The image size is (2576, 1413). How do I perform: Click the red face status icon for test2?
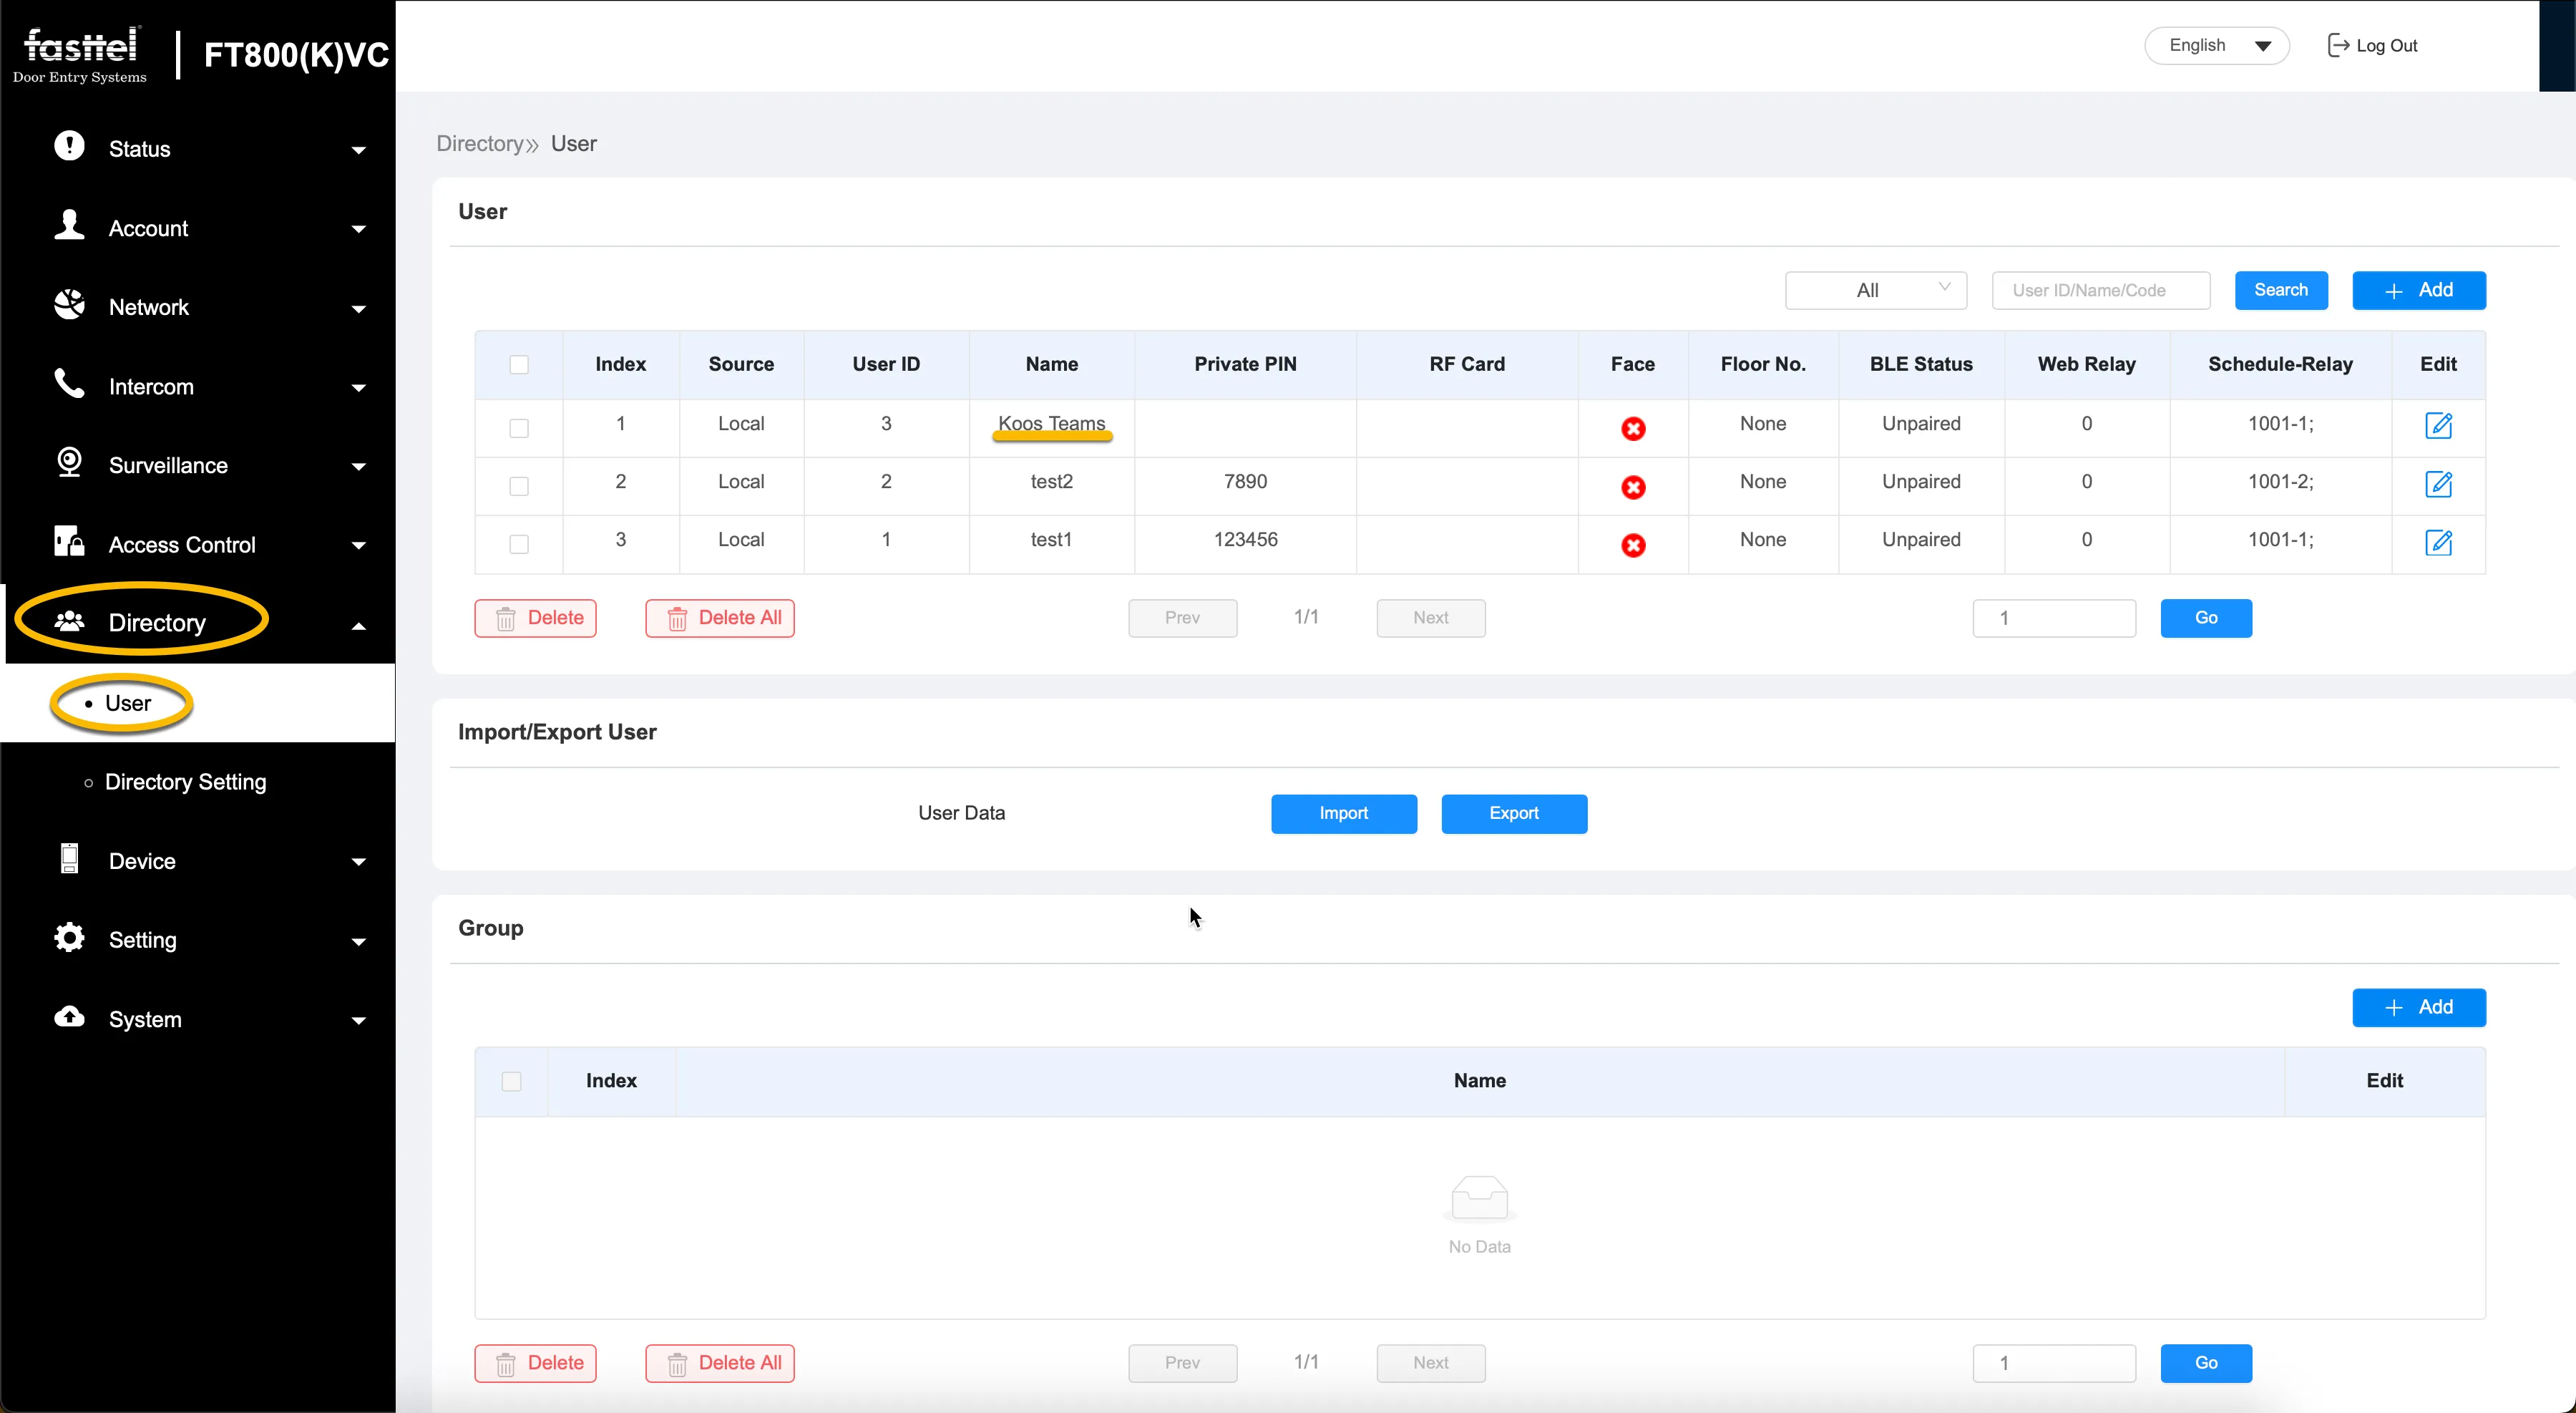pyautogui.click(x=1633, y=487)
